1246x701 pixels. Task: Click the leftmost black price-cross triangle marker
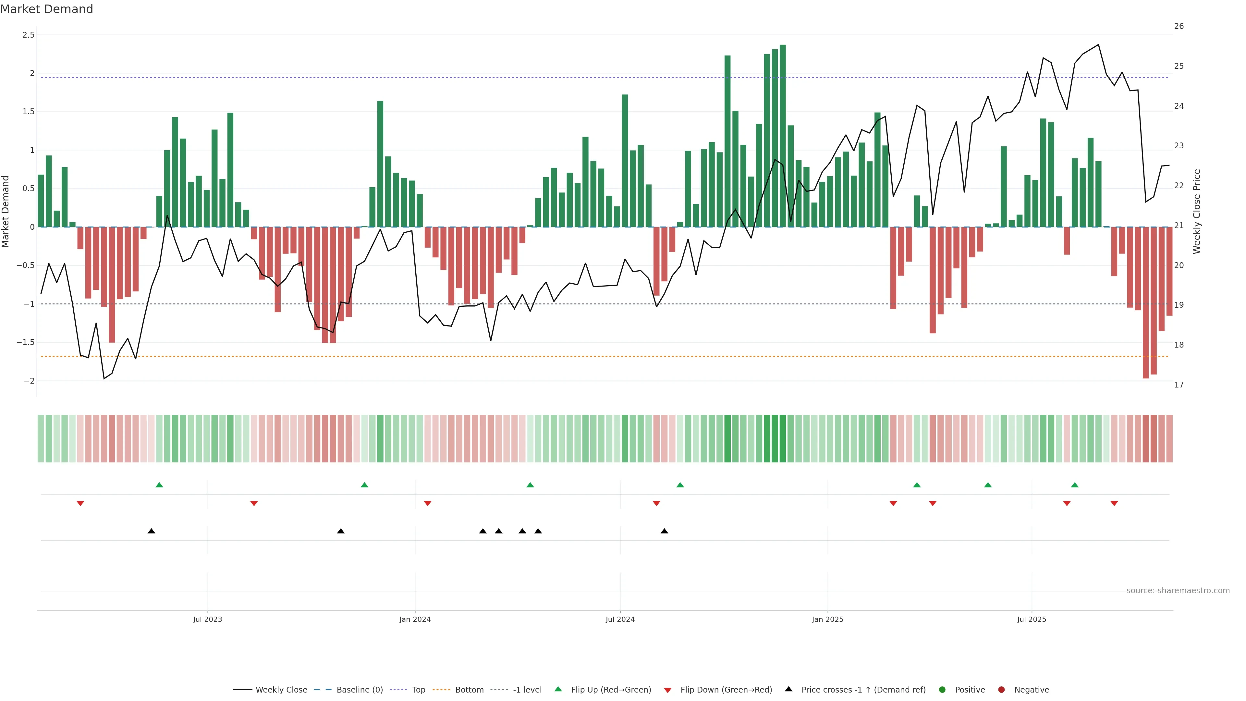click(152, 531)
